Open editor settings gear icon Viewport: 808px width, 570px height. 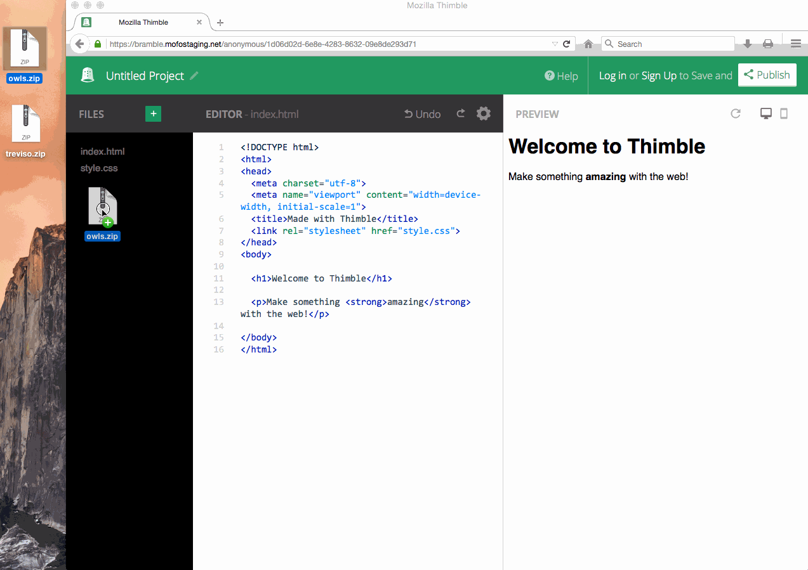[x=484, y=113]
